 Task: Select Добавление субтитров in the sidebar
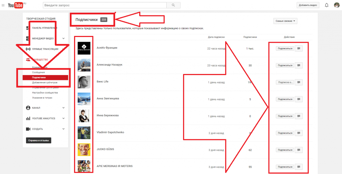pyautogui.click(x=45, y=83)
